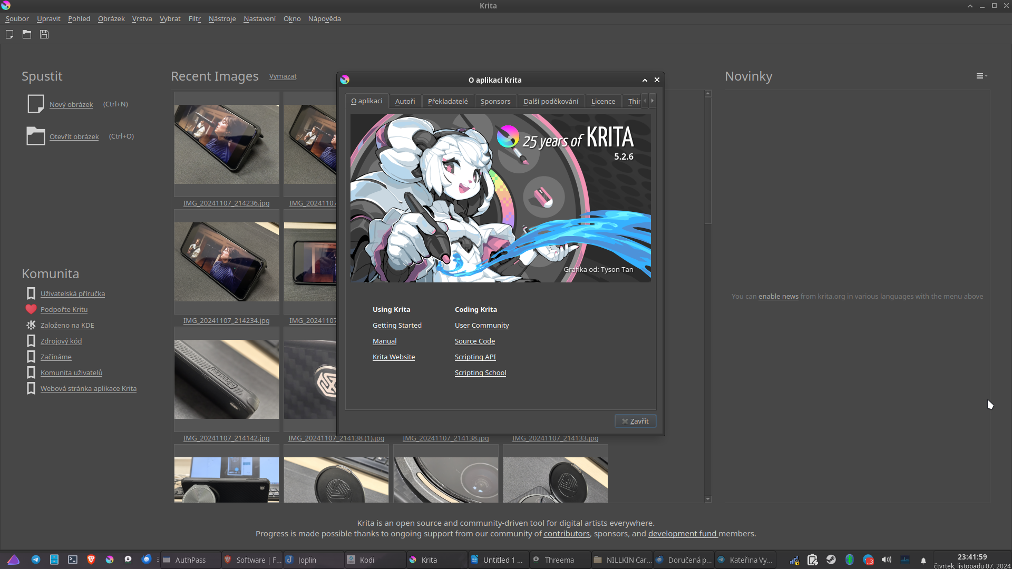Open the Vrstva menu
The width and height of the screenshot is (1012, 569).
point(142,18)
